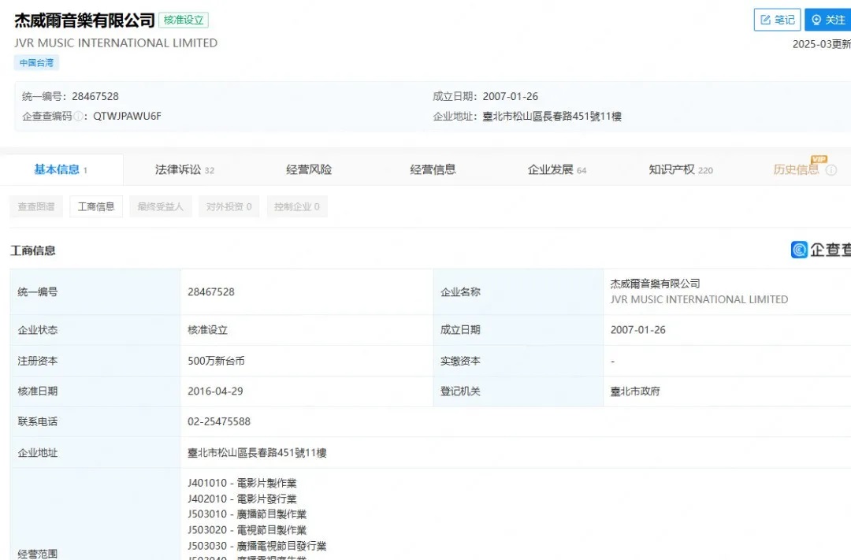Click J402010 - 電影片發行業
851x560 pixels.
pyautogui.click(x=242, y=499)
